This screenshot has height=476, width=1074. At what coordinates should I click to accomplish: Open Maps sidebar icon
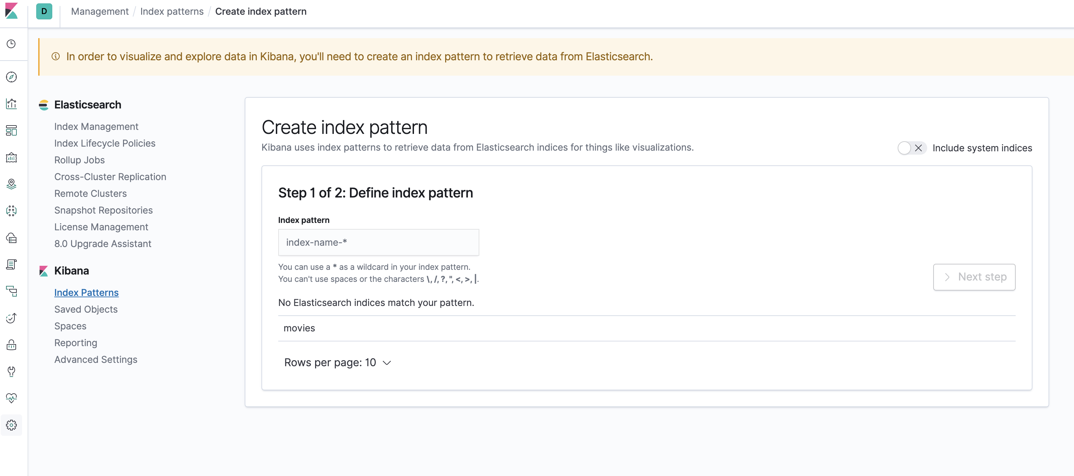point(11,184)
